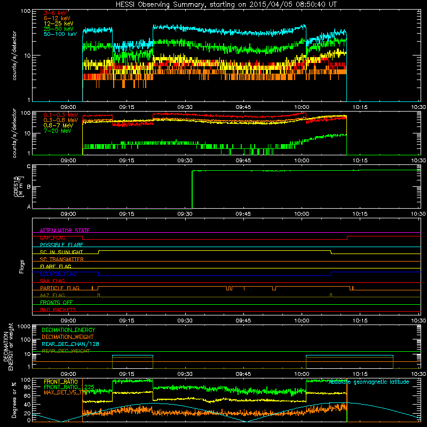Viewport: 427px width, 427px height.
Task: Click the vertical 'Flags' axis title
Action: [x=21, y=266]
